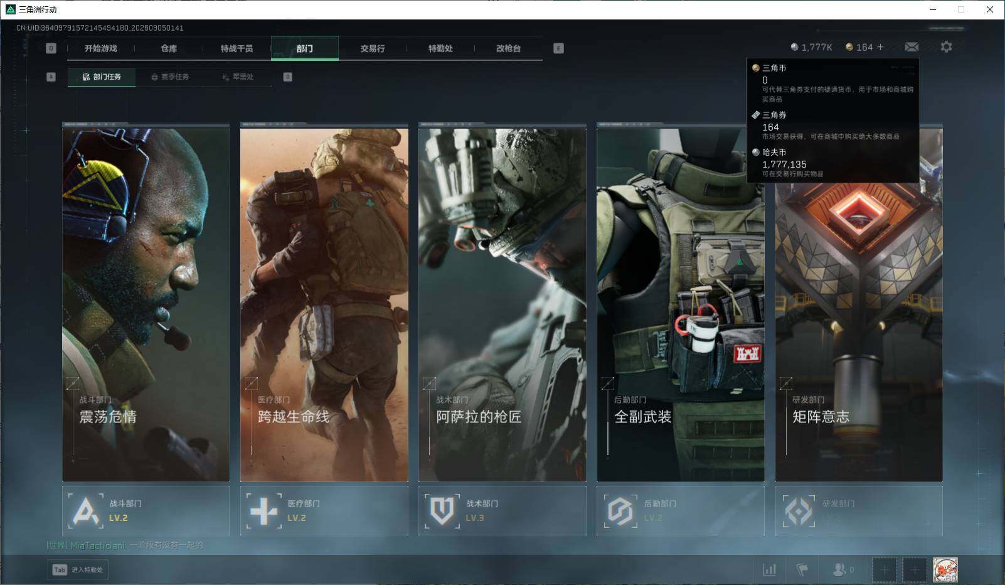Click the 医疗部门 cross emblem icon
This screenshot has height=585, width=1005.
click(263, 511)
